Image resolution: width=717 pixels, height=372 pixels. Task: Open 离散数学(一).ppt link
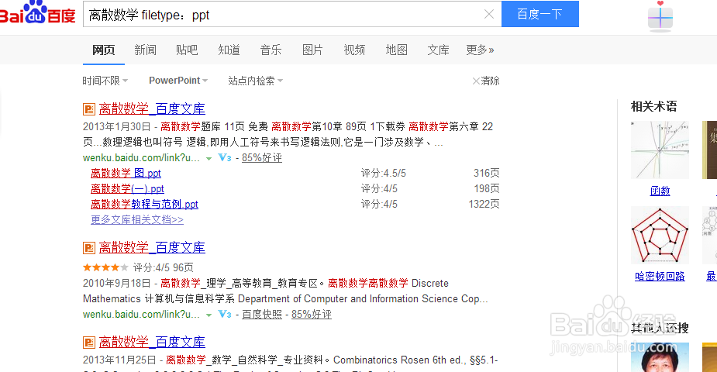[127, 189]
